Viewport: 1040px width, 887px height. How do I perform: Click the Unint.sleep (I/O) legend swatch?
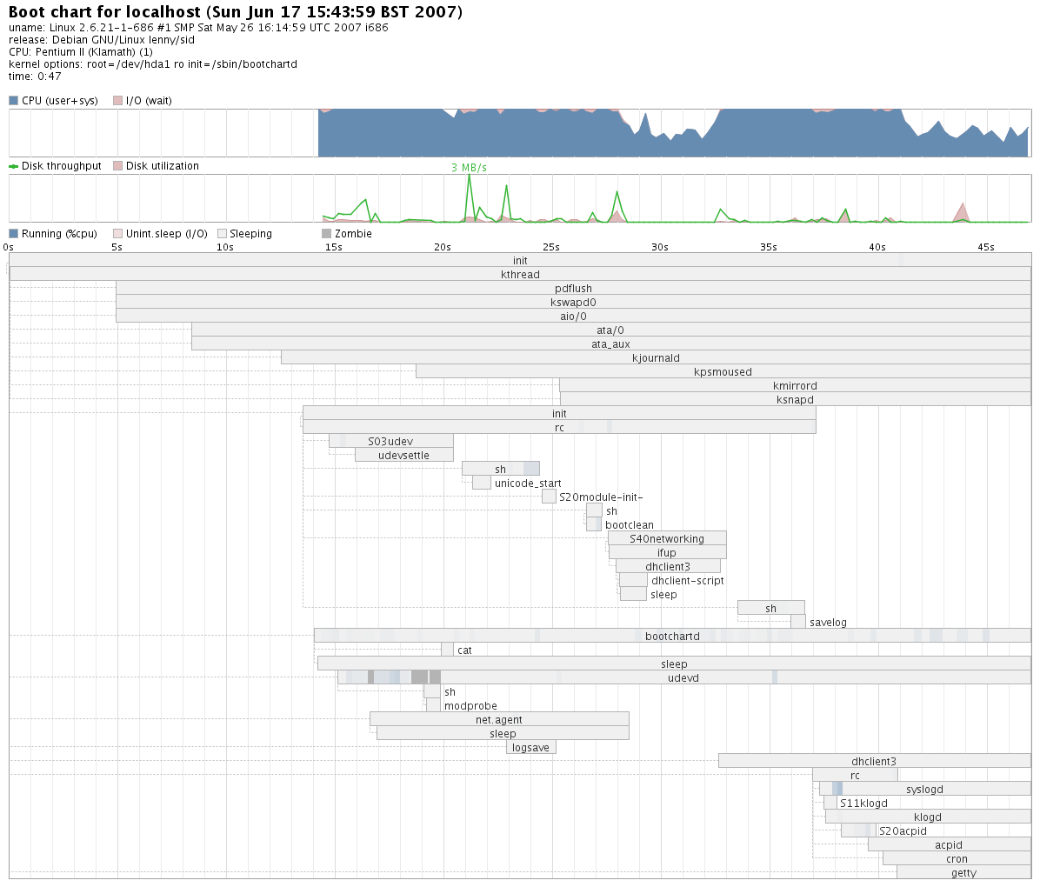(117, 234)
